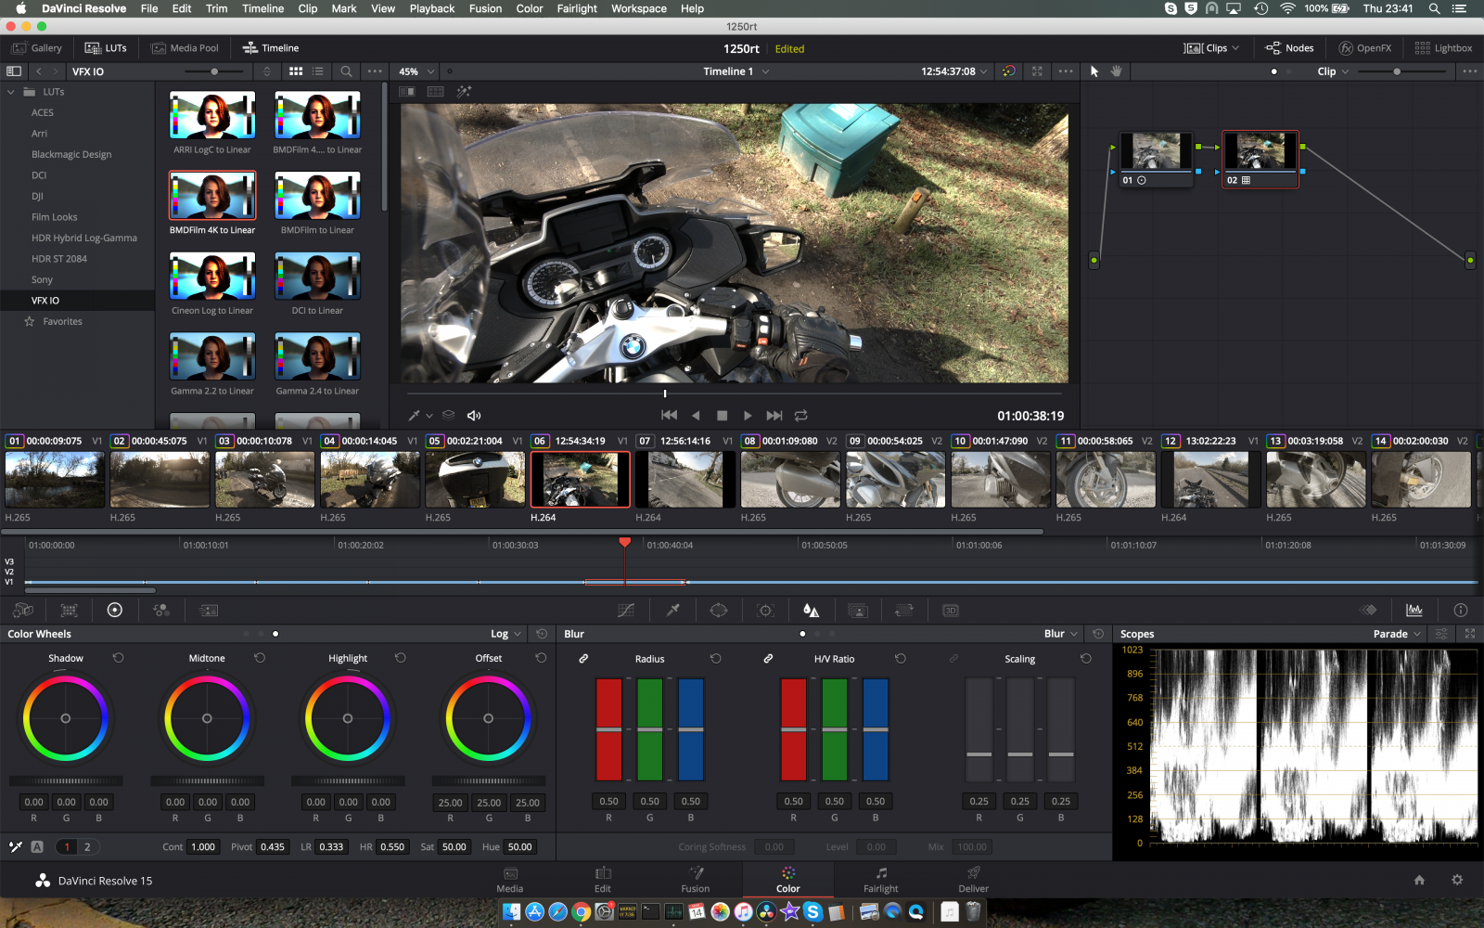
Task: Open the Camera Raw palette
Action: pos(23,610)
